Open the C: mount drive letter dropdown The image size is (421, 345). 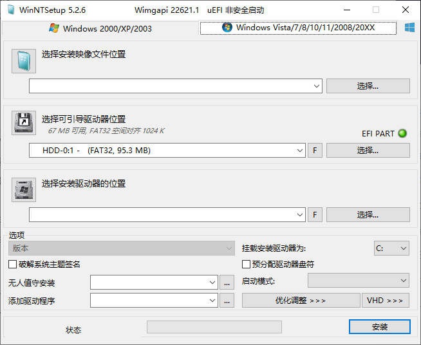coord(391,248)
